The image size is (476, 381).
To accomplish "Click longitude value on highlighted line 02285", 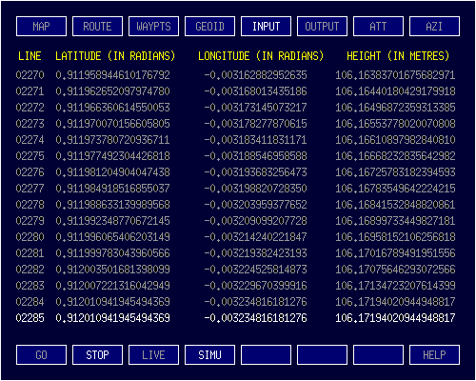I will coord(255,318).
